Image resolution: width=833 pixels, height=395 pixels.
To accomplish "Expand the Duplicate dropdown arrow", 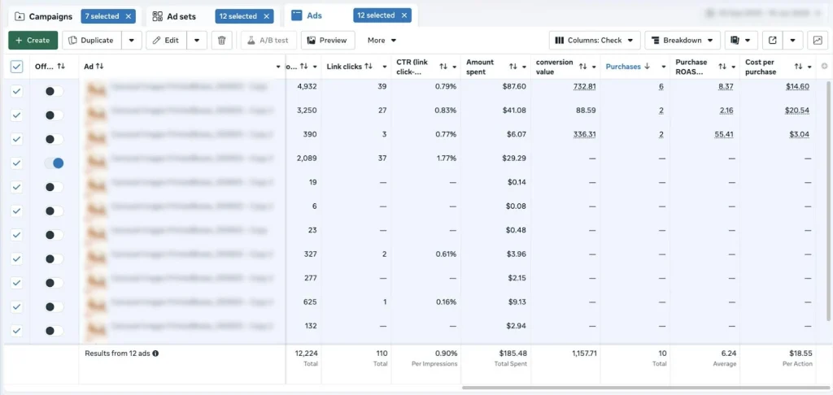I will click(131, 40).
